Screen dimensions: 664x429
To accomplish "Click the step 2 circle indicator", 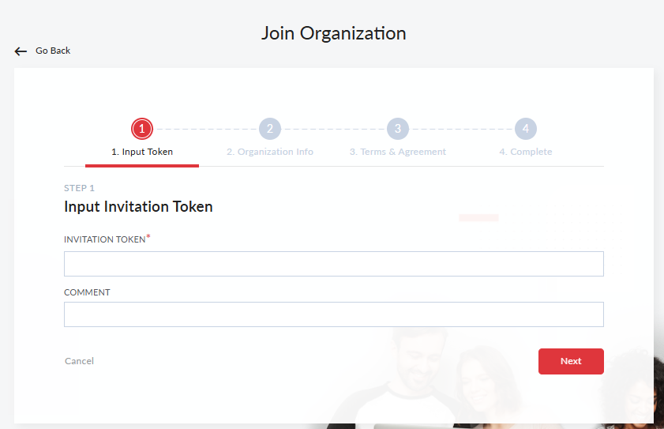I will click(270, 129).
